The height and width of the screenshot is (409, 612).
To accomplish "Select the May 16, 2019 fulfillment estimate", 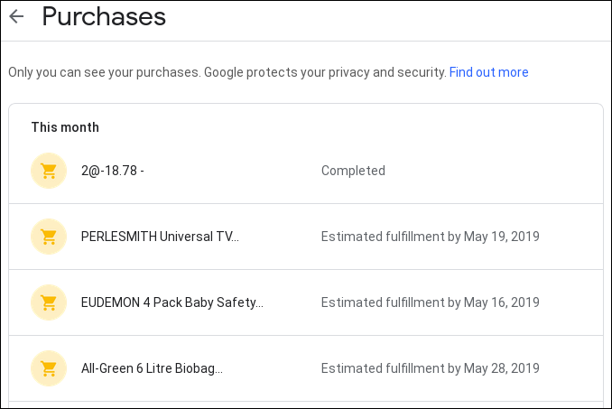I will coord(431,302).
